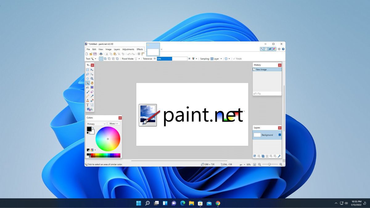Select the Text tool

[x=88, y=105]
